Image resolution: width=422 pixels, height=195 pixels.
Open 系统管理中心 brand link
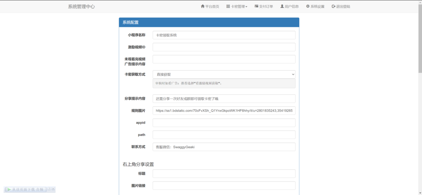(81, 7)
